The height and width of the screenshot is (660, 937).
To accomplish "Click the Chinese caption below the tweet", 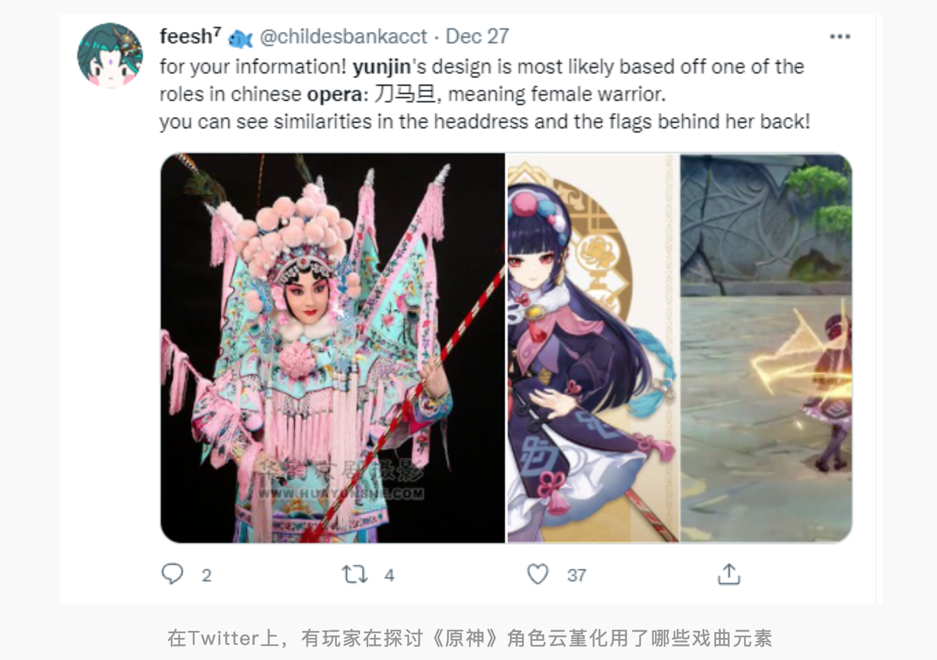I will pos(470,638).
